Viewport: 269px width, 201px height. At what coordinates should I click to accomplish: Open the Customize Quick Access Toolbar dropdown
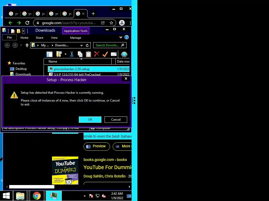(23, 31)
